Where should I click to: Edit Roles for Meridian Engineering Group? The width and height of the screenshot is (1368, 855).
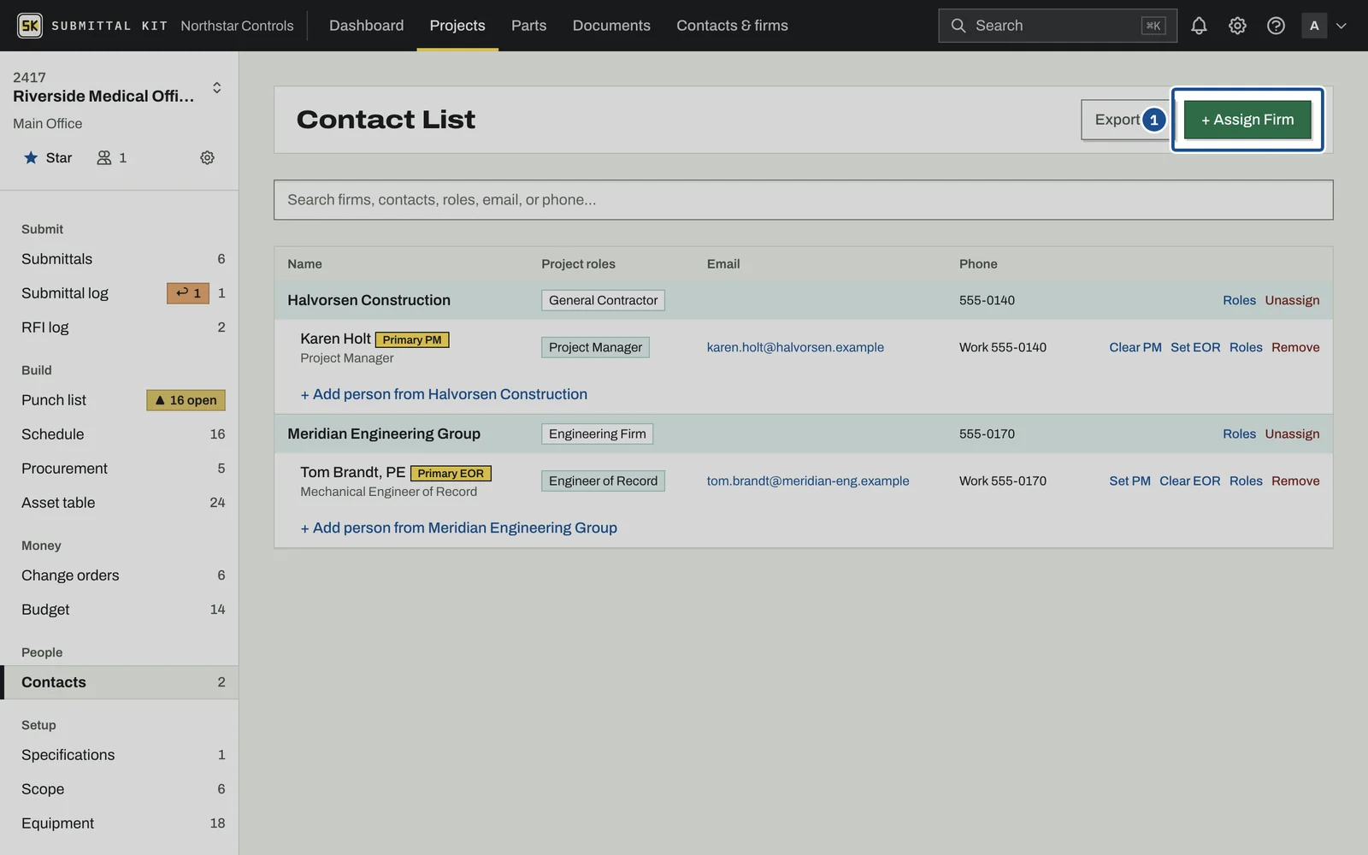1239,433
